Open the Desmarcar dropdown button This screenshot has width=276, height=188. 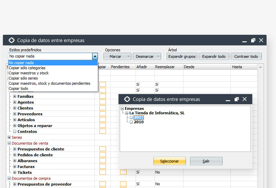pos(148,56)
